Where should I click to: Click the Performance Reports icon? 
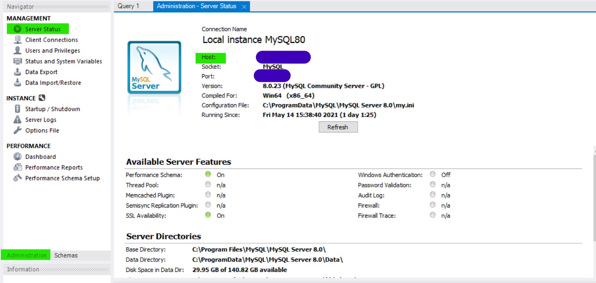(18, 167)
